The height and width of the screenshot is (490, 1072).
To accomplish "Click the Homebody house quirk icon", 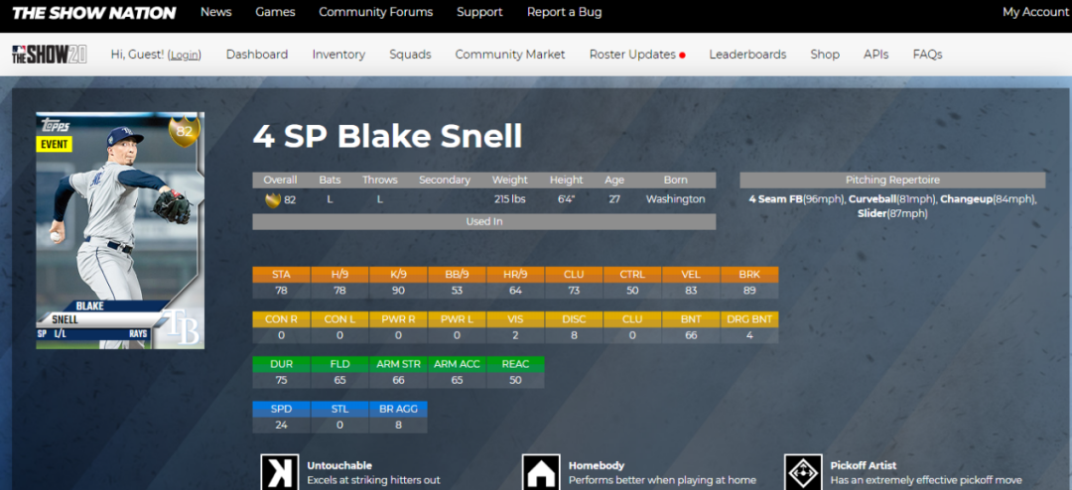I will pyautogui.click(x=541, y=472).
